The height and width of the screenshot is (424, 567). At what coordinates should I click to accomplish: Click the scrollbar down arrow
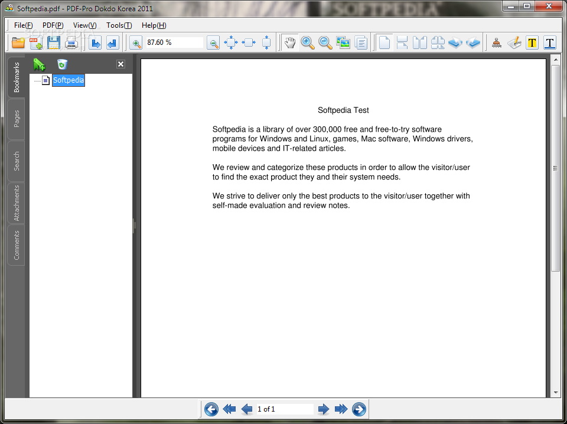click(x=555, y=393)
